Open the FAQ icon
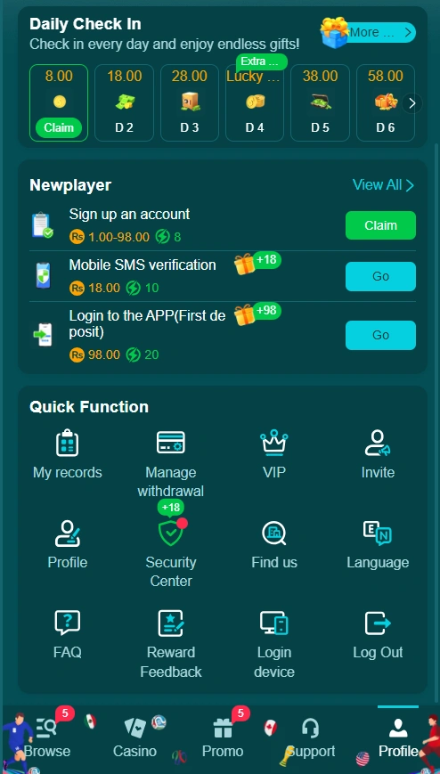 click(67, 623)
